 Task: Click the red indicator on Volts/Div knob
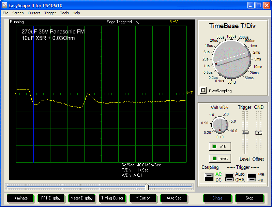click(220, 130)
